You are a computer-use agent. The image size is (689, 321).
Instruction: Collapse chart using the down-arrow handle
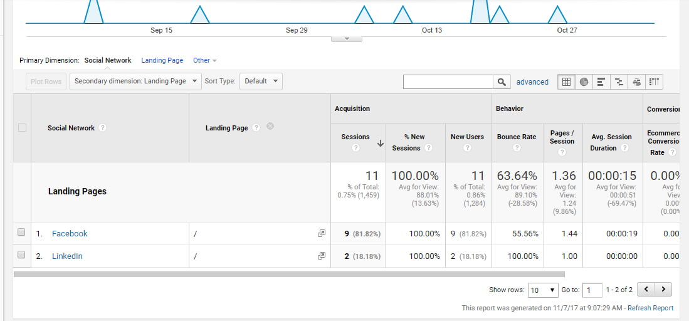point(346,39)
